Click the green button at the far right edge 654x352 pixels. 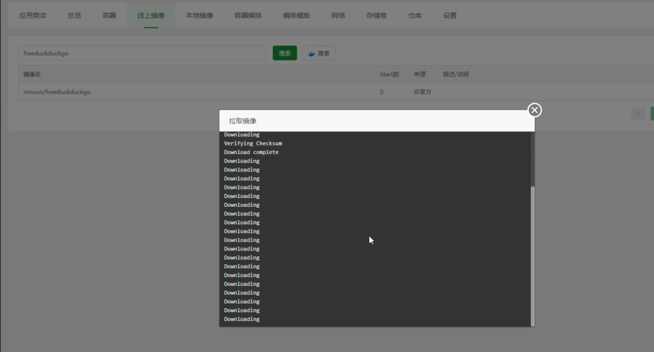pos(652,113)
